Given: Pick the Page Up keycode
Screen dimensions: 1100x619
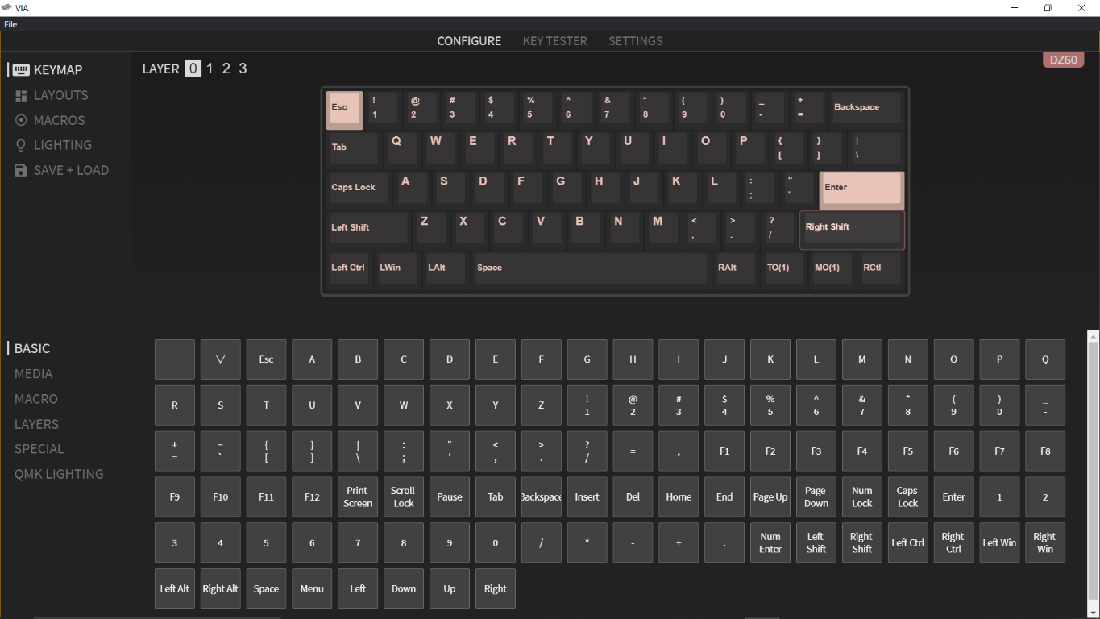Looking at the screenshot, I should tap(770, 496).
